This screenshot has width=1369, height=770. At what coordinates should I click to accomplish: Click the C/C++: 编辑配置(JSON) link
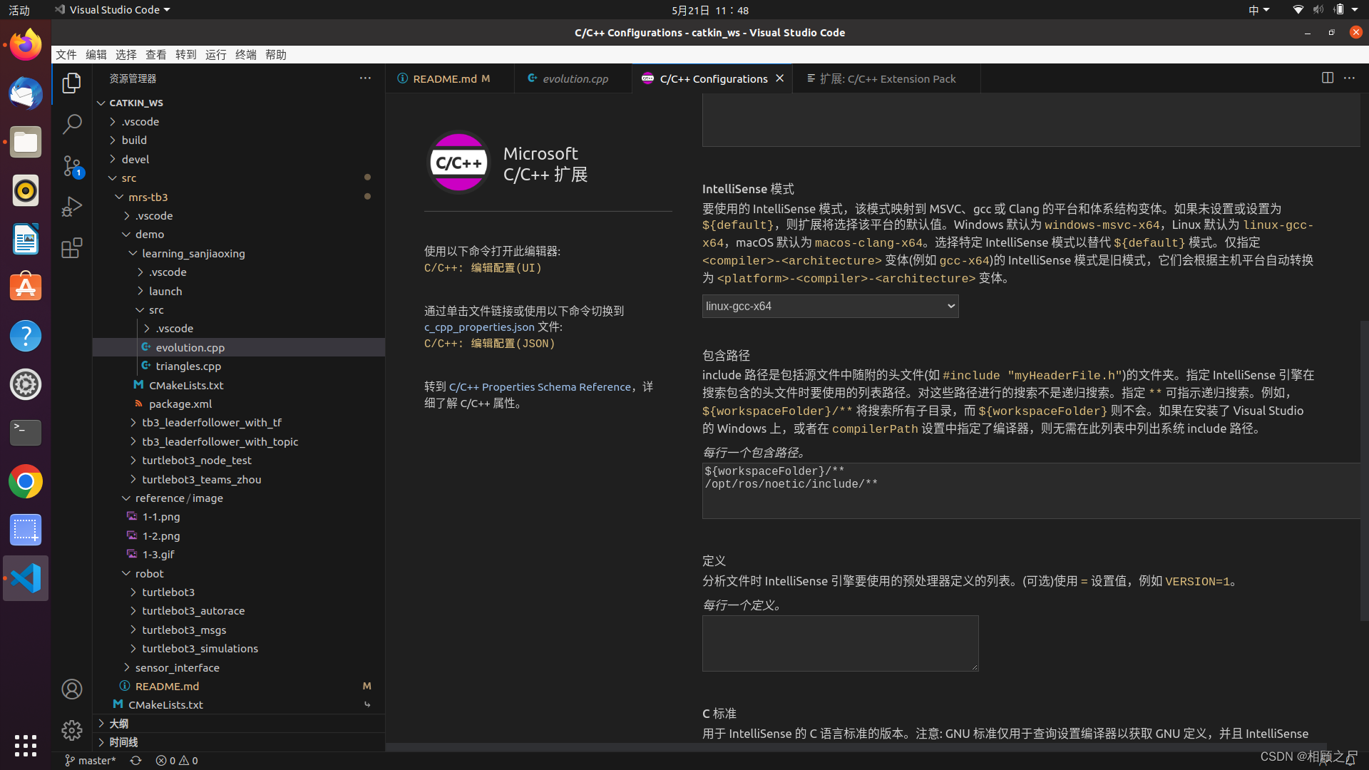489,343
